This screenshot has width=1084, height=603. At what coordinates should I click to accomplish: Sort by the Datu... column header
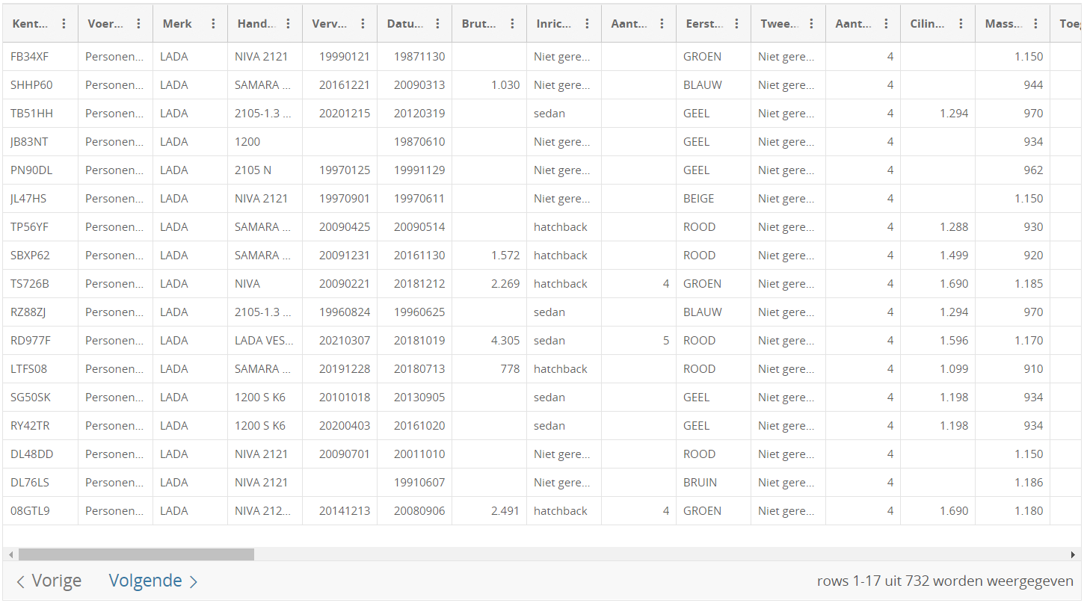tap(404, 24)
